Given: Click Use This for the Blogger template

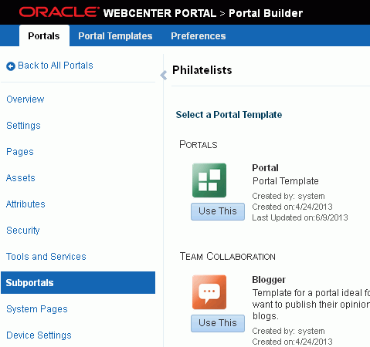Looking at the screenshot, I should pos(218,323).
